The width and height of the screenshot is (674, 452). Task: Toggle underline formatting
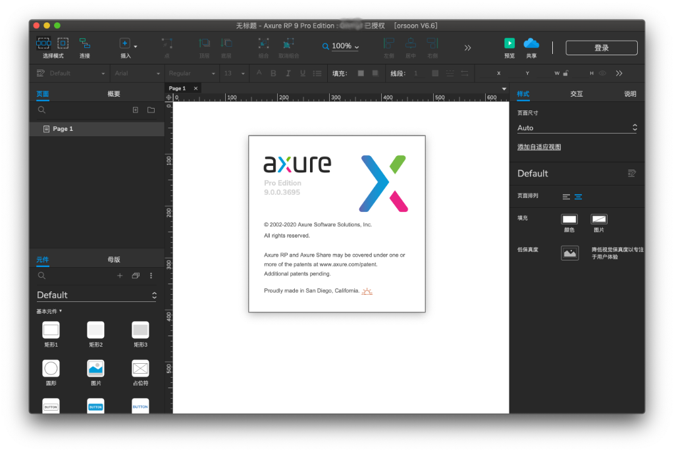tap(303, 74)
